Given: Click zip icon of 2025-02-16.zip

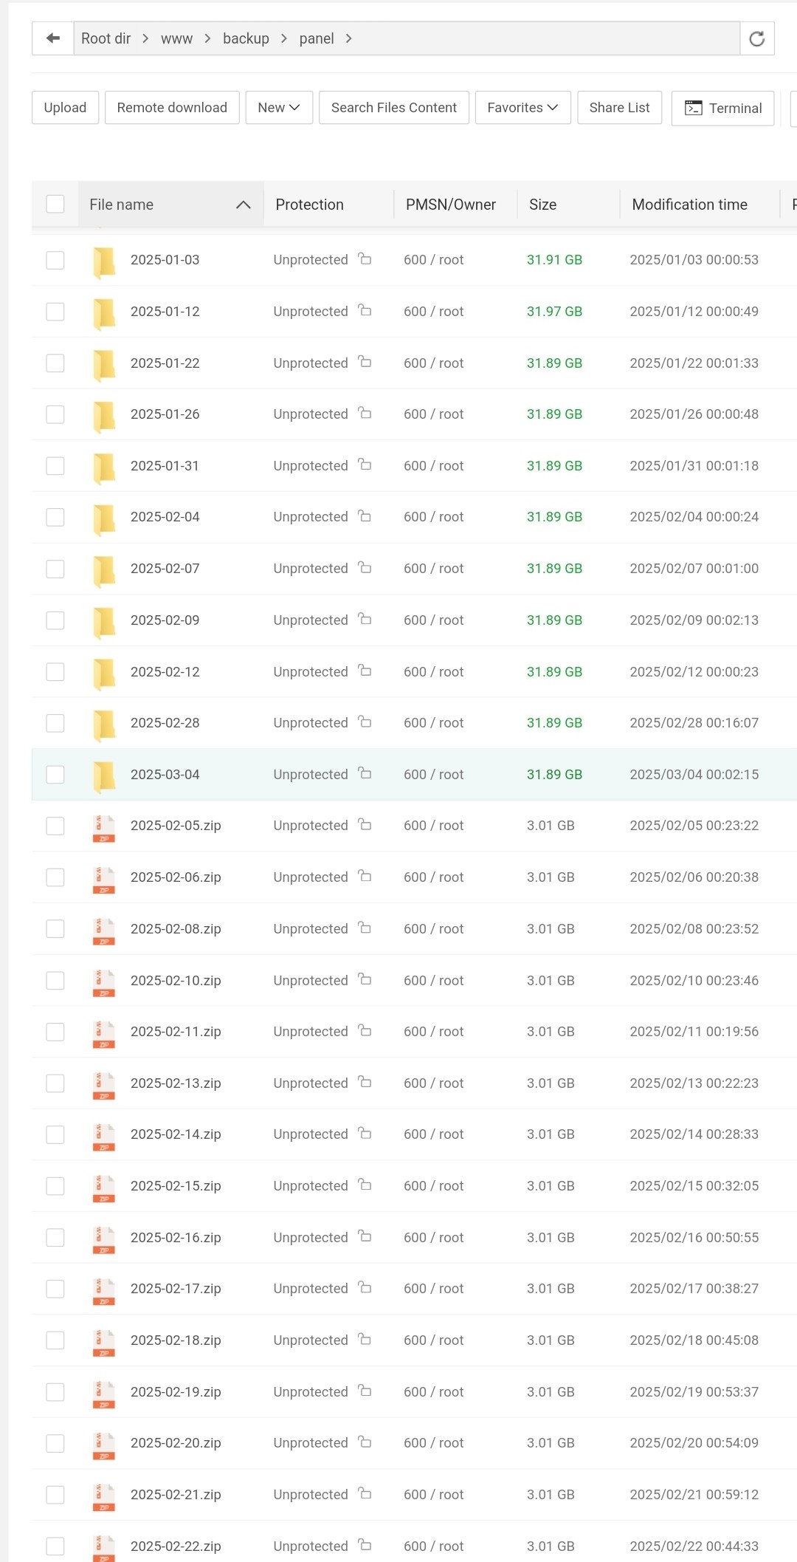Looking at the screenshot, I should 104,1239.
